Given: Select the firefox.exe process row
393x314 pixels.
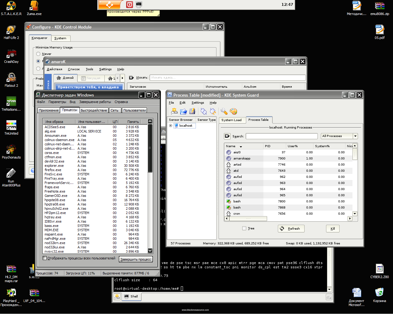Looking at the screenshot, I should (95, 170).
